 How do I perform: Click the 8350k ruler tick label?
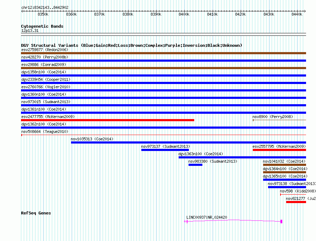(x=43, y=14)
